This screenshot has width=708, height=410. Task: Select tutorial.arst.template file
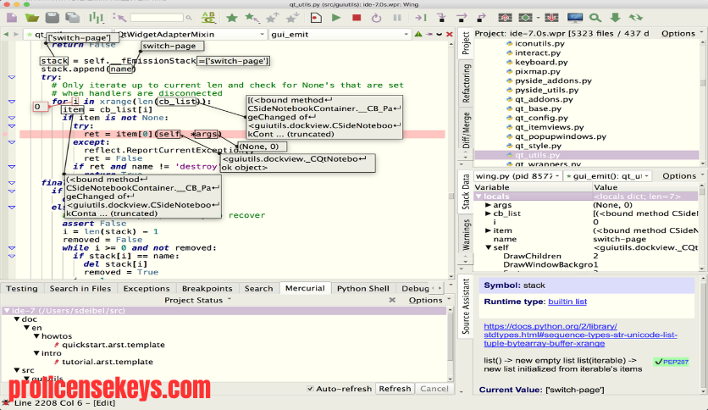click(x=108, y=362)
